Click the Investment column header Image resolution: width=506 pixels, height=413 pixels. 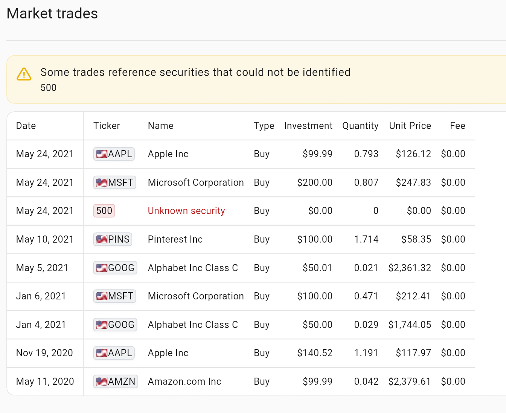[x=308, y=126]
